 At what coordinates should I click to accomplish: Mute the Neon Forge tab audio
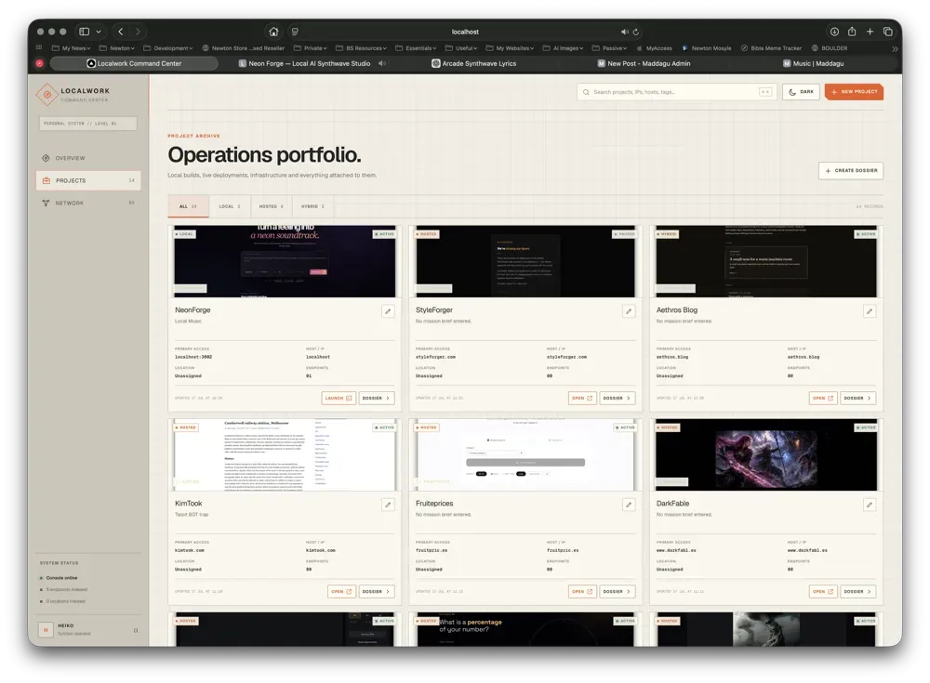382,63
